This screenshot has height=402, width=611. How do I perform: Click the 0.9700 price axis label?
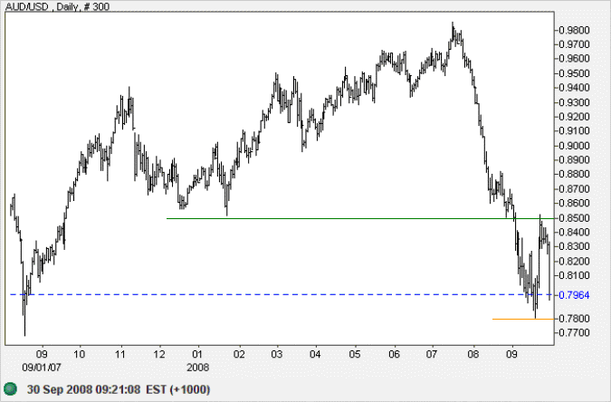tap(574, 44)
